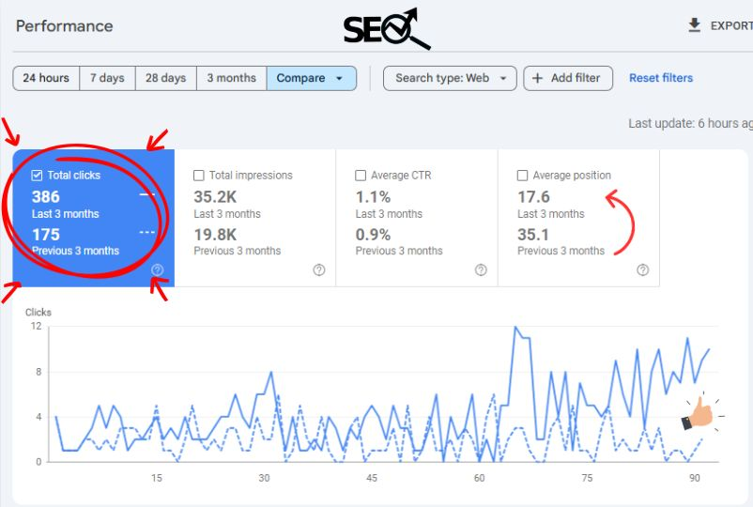
Task: Uncheck the Total clicks checkbox
Action: click(x=37, y=176)
